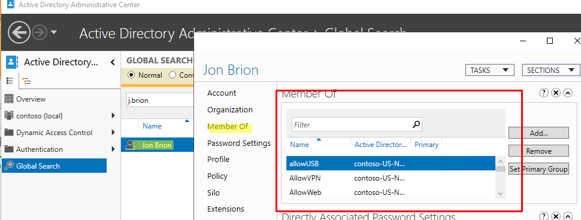
Task: Click the Add... button
Action: point(538,133)
